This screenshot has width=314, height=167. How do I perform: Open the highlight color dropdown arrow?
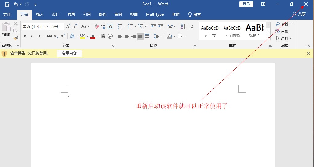tap(88, 36)
